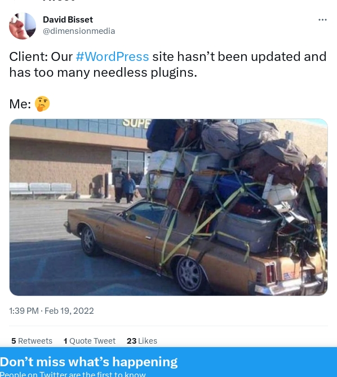Screen dimensions: 337x377
Task: Click the 1:39 PM timestamp
Action: [x=24, y=310]
